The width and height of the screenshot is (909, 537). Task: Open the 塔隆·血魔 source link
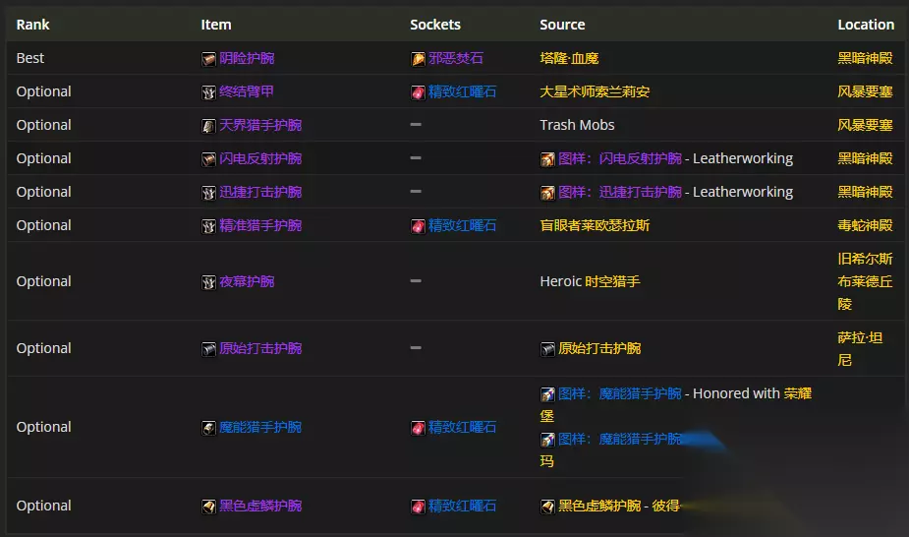coord(569,59)
